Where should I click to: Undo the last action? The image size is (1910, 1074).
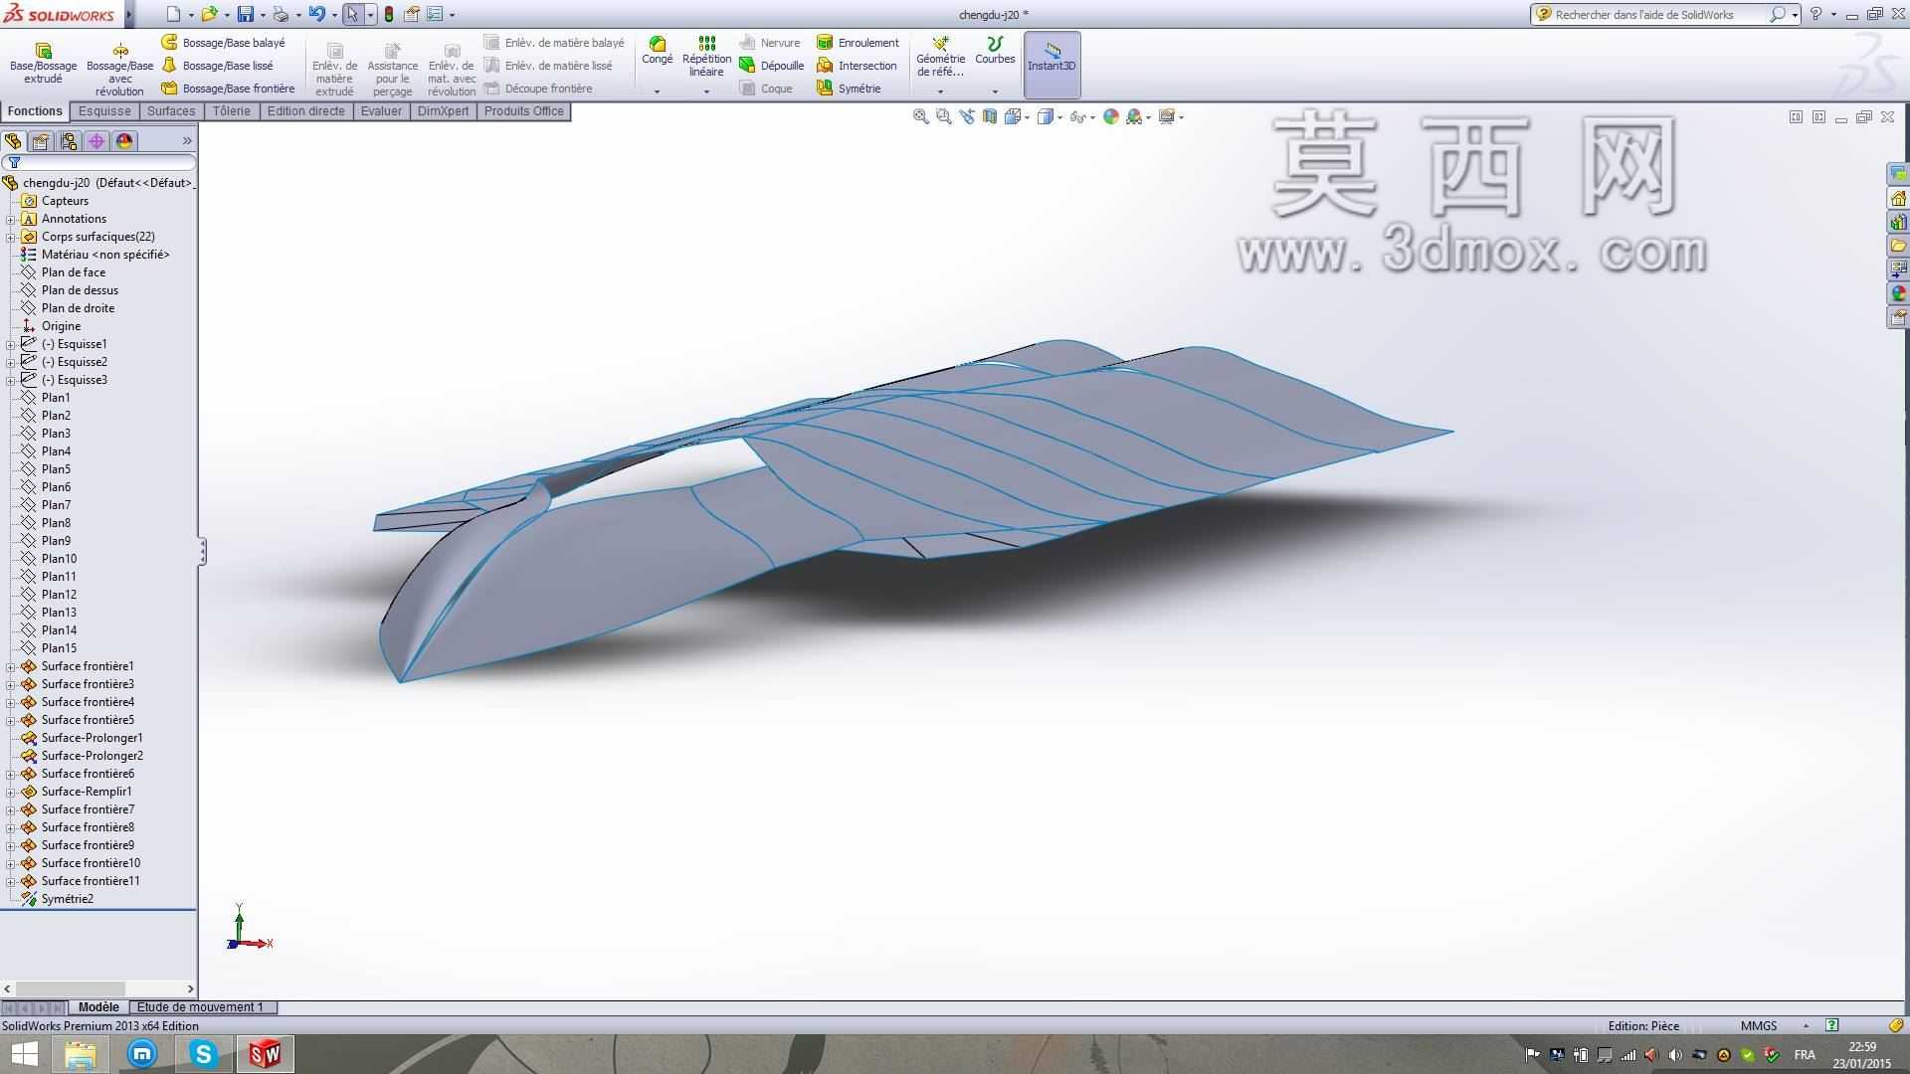pyautogui.click(x=316, y=14)
